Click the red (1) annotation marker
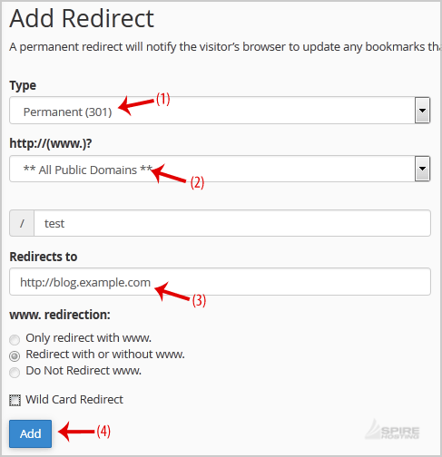 [x=163, y=99]
